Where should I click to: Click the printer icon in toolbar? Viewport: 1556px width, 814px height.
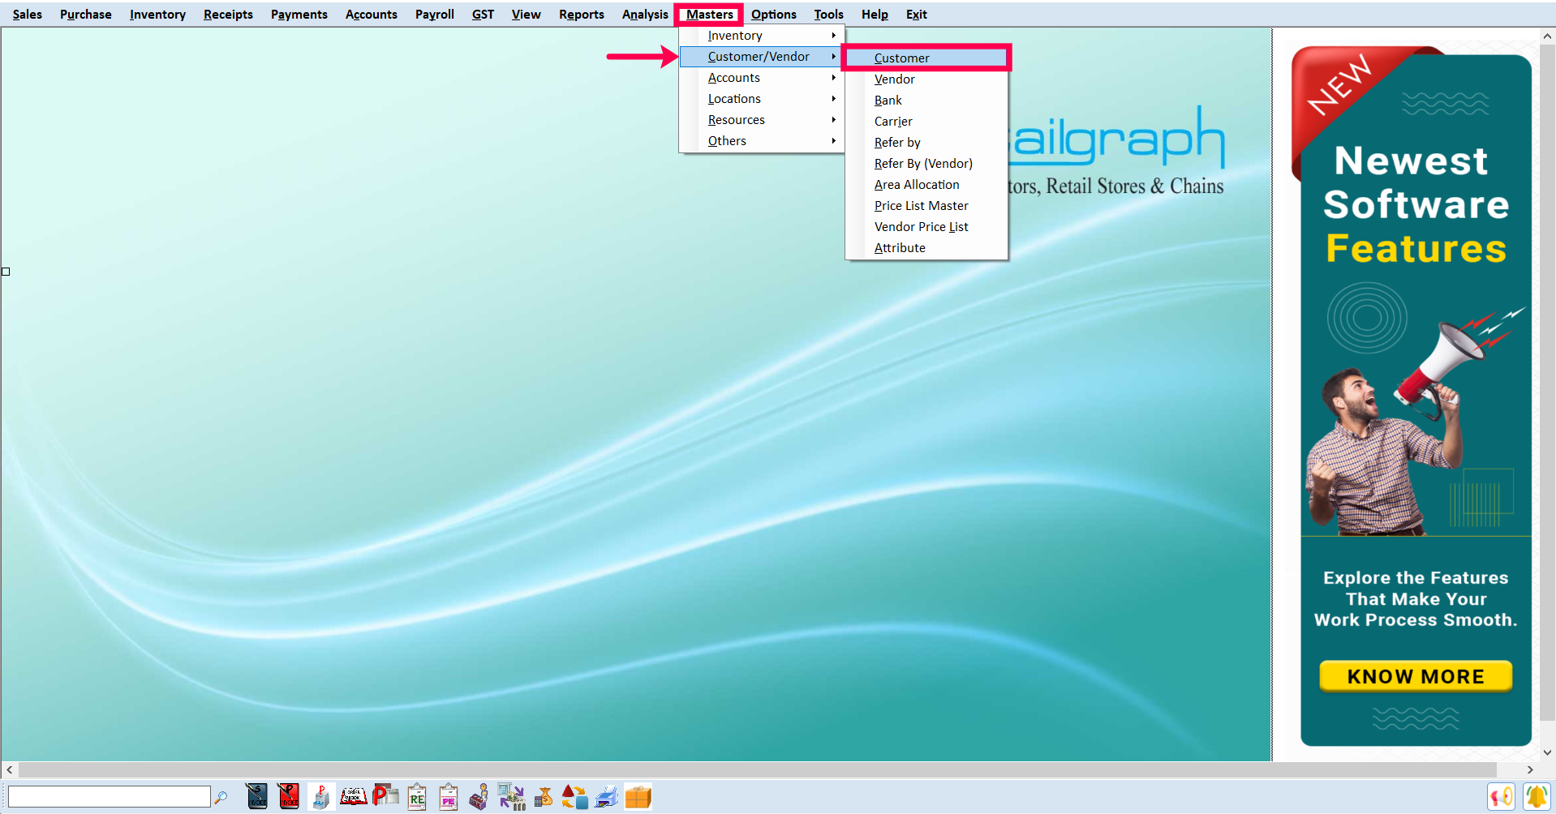tap(607, 797)
